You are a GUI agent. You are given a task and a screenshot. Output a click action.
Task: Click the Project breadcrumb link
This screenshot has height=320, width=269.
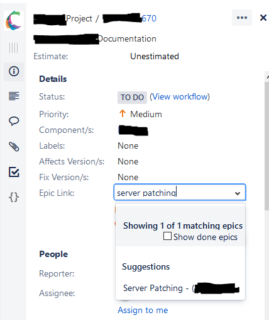(63, 19)
